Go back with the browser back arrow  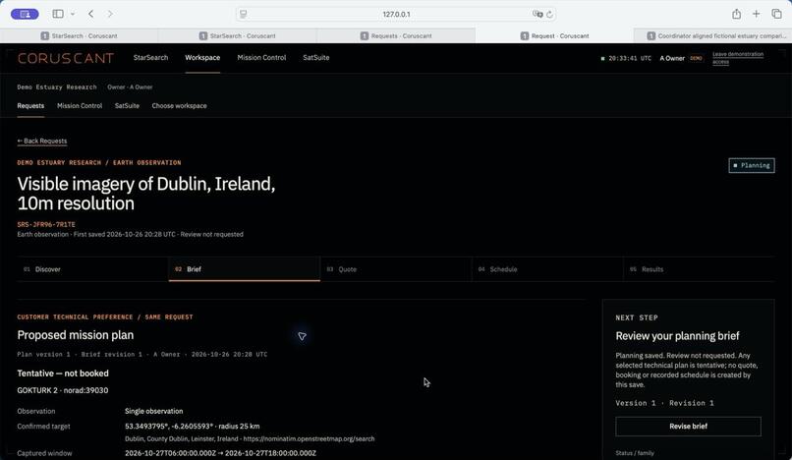point(91,14)
